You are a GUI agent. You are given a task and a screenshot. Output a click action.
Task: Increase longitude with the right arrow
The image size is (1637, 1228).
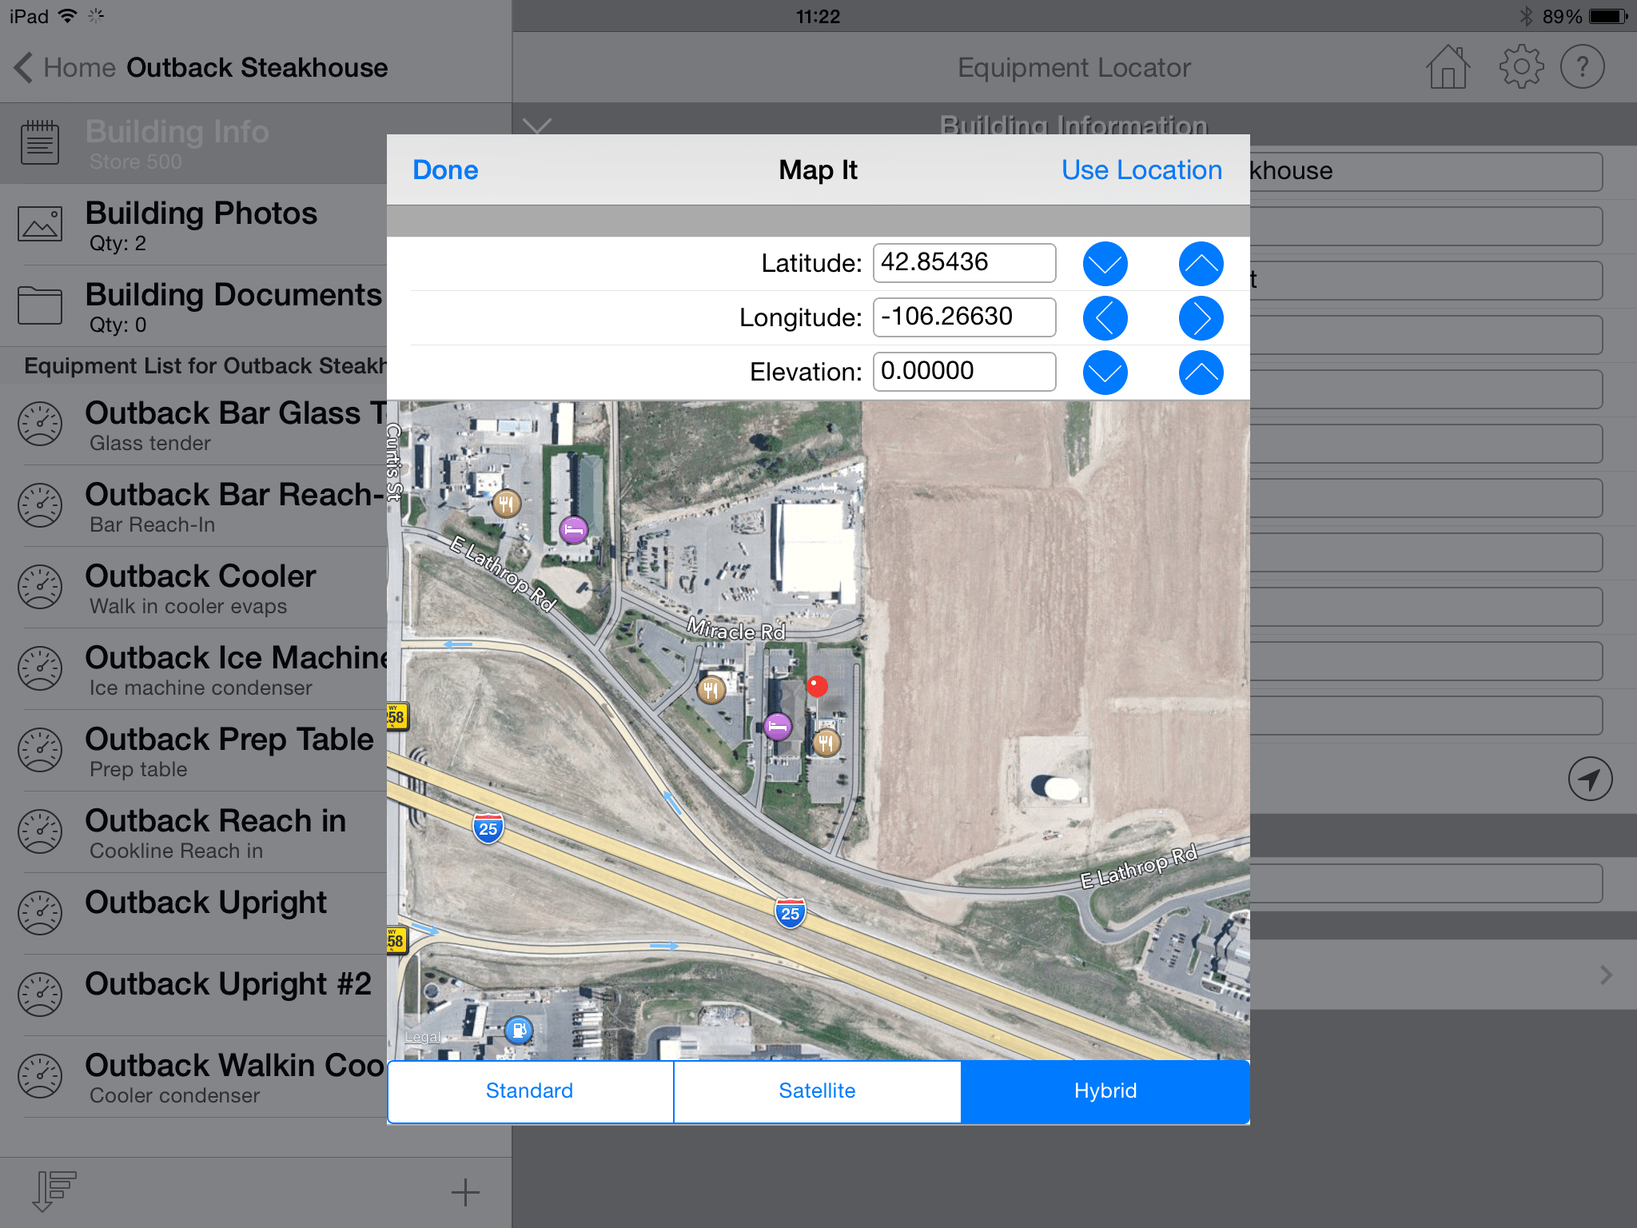1201,318
